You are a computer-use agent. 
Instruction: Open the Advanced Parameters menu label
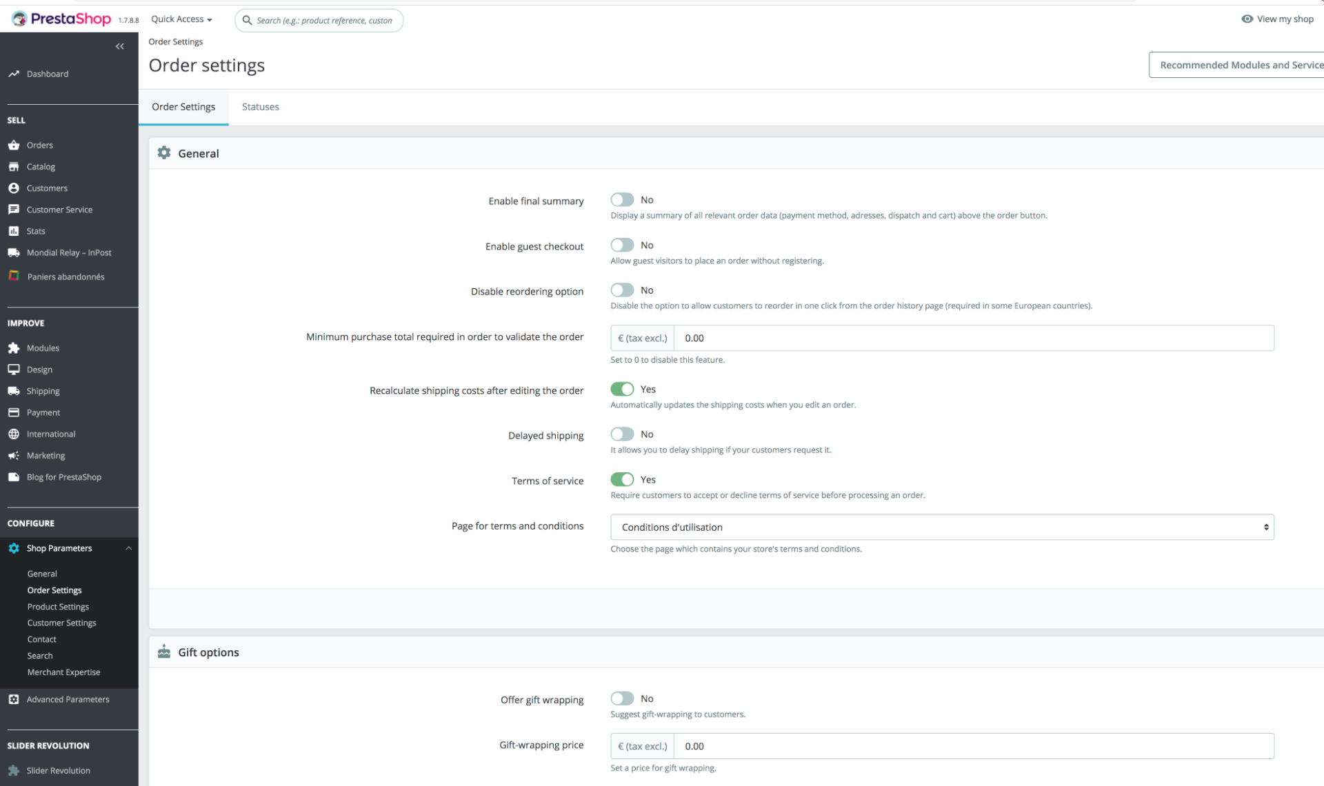(68, 699)
